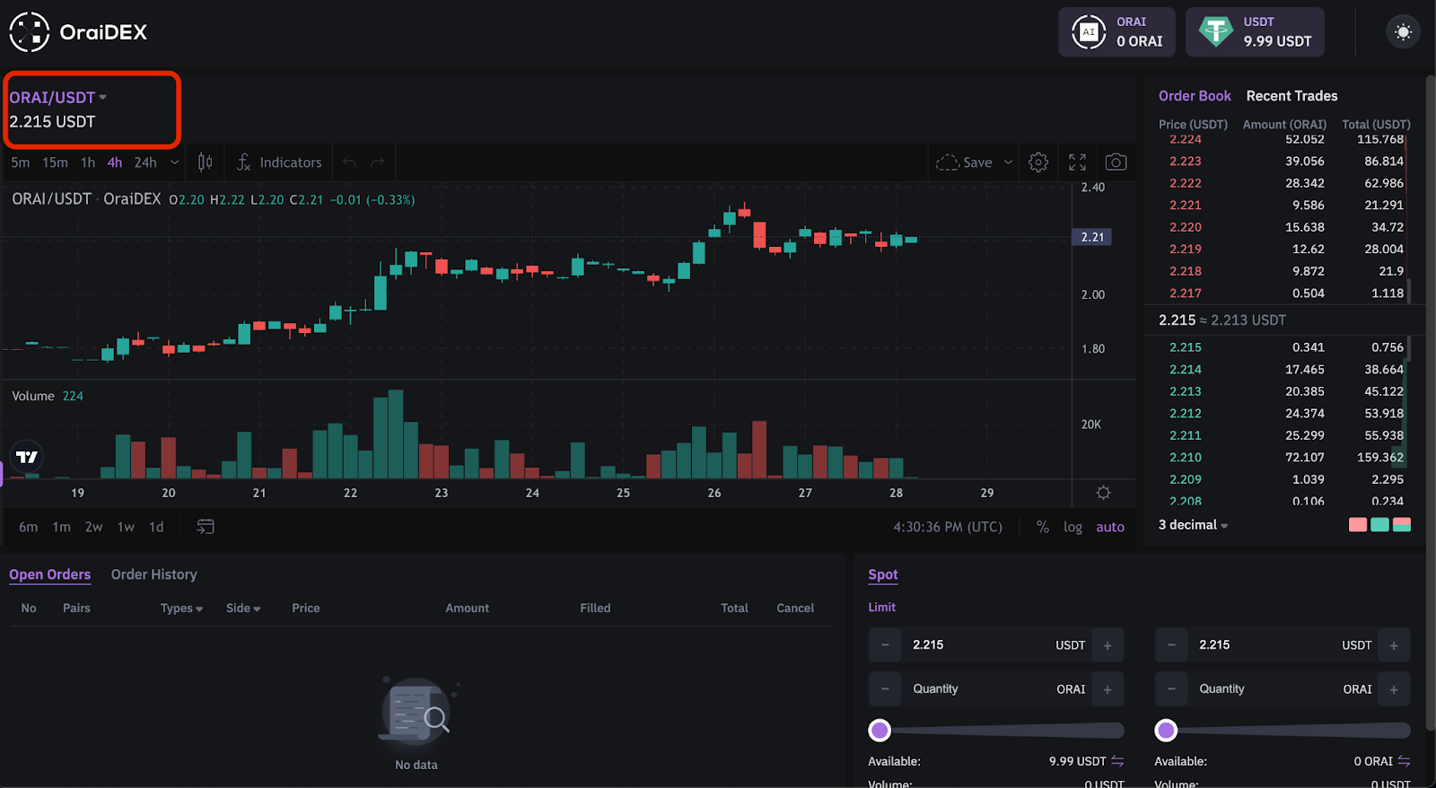The height and width of the screenshot is (788, 1436).
Task: Expand the chart interval dropdown arrow
Action: [x=174, y=162]
